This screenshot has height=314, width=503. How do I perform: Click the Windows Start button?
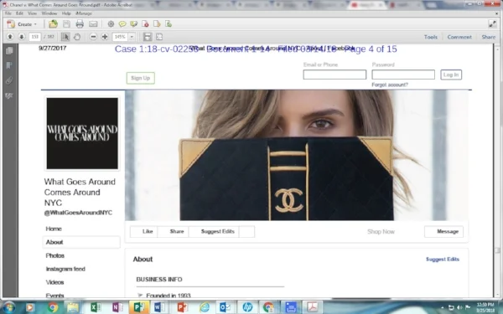(8, 307)
